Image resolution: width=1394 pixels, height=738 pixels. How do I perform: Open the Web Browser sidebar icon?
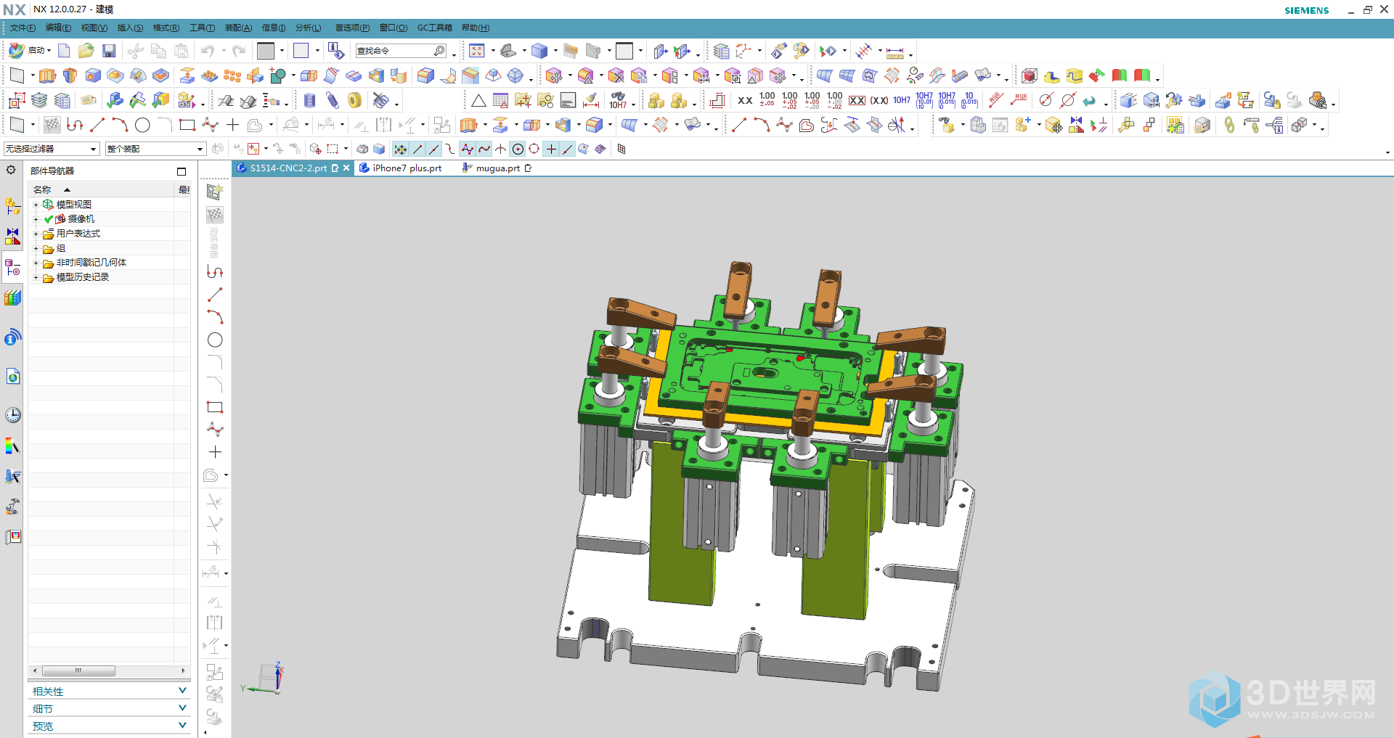pos(12,377)
